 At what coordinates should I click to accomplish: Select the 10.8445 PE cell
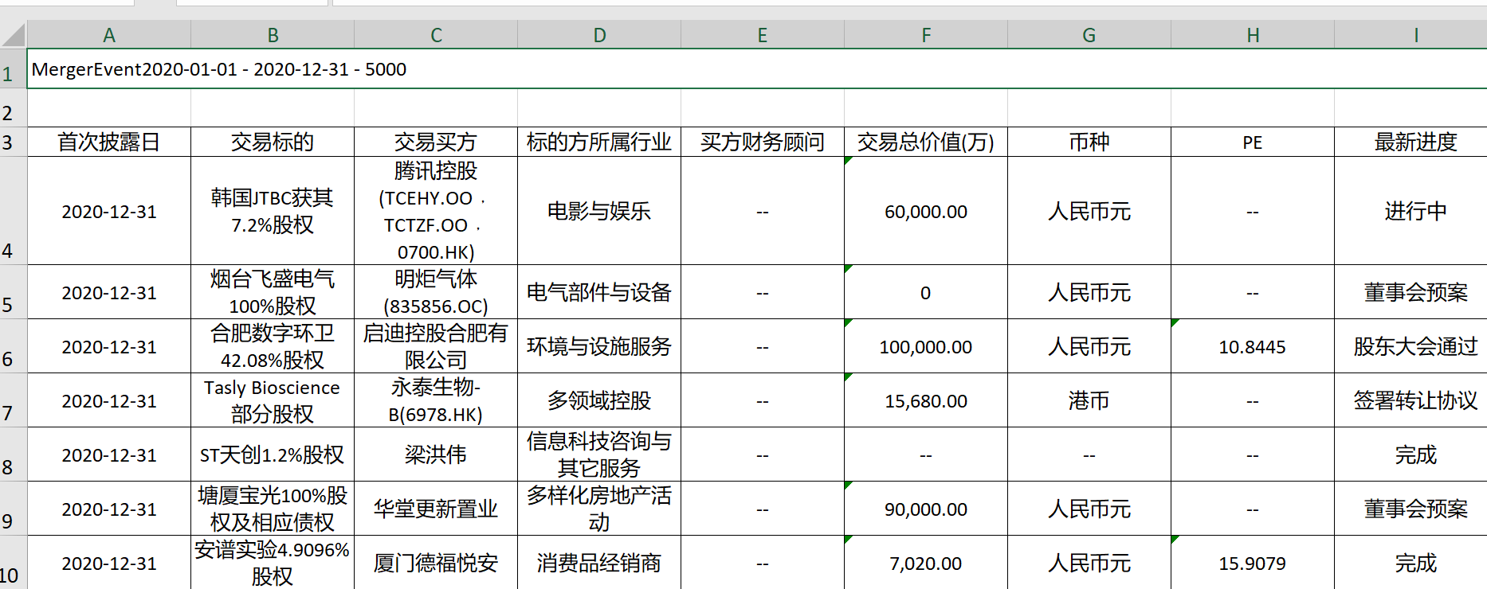tap(1253, 346)
